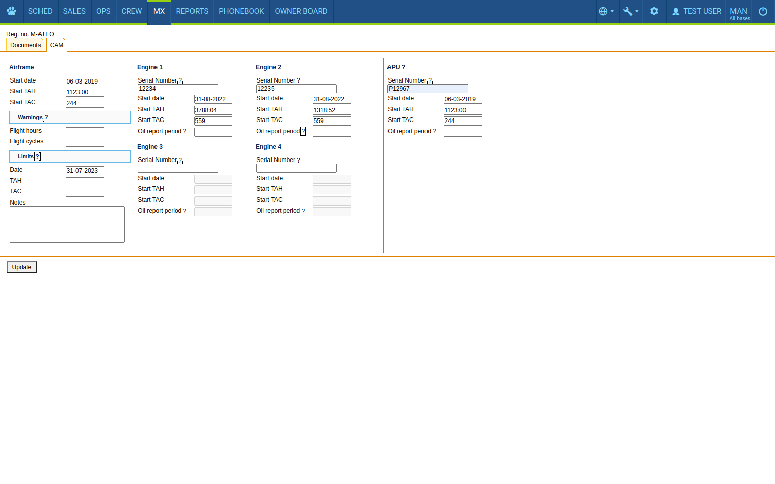Open the gear settings icon
The width and height of the screenshot is (775, 484).
pyautogui.click(x=654, y=11)
